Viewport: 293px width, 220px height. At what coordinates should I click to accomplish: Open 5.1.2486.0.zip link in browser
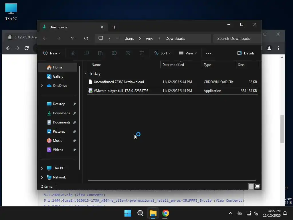(58, 195)
